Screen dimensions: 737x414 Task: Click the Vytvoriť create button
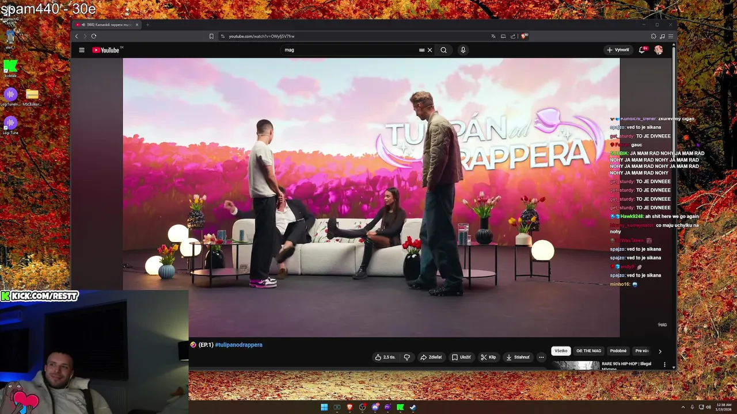click(618, 50)
